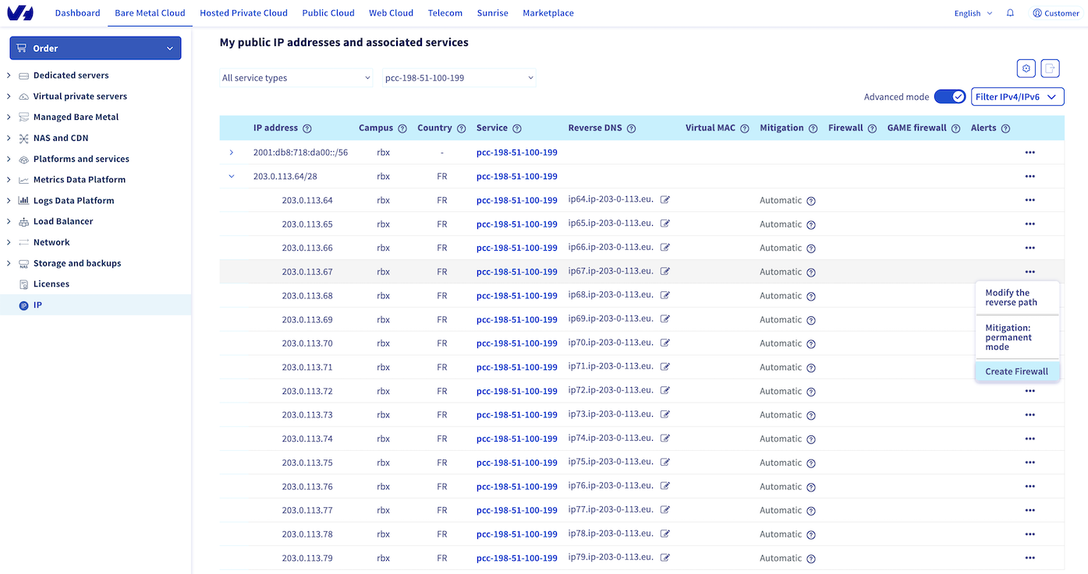This screenshot has width=1088, height=574.
Task: Select Create Firewall from context menu
Action: click(1016, 372)
